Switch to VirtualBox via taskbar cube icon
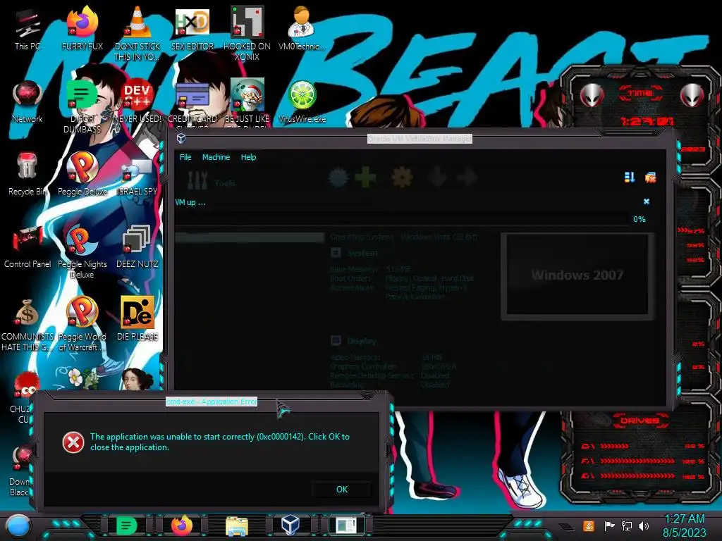This screenshot has width=722, height=541. [x=290, y=526]
